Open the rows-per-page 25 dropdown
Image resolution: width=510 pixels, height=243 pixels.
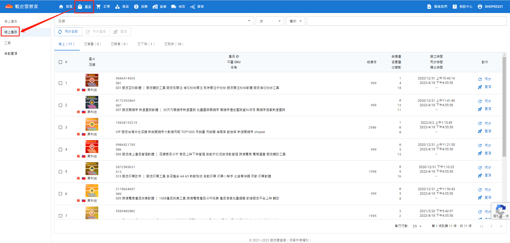(x=417, y=226)
